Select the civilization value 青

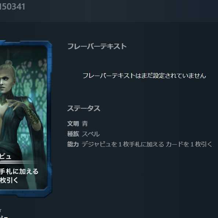[85, 124]
